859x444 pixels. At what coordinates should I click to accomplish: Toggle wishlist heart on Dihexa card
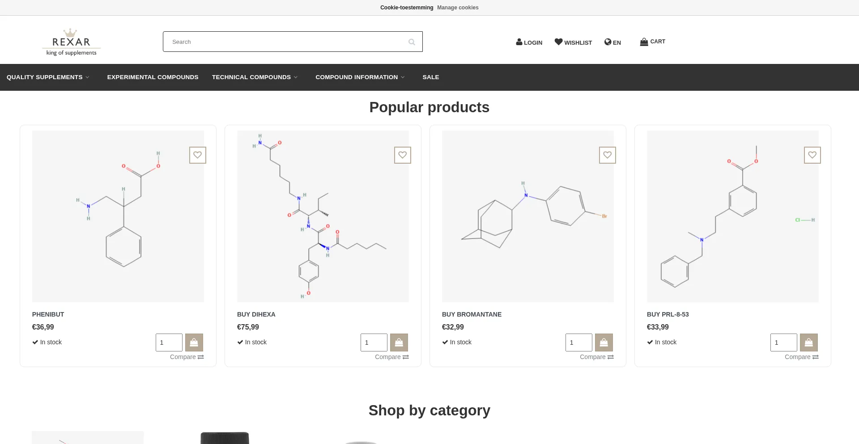(403, 155)
